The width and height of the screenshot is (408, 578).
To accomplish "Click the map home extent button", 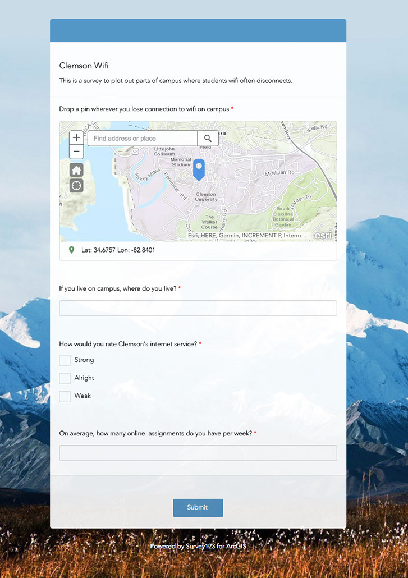I will point(76,170).
